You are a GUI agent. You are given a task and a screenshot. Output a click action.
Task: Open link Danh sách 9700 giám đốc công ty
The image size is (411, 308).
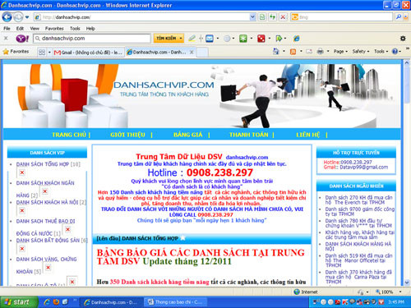(360, 211)
